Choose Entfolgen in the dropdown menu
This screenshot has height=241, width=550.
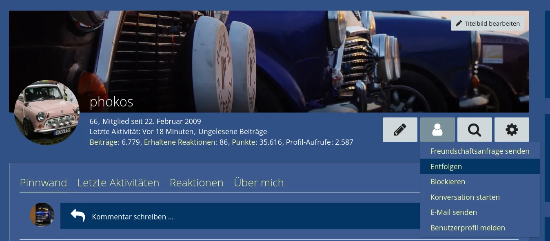480,166
